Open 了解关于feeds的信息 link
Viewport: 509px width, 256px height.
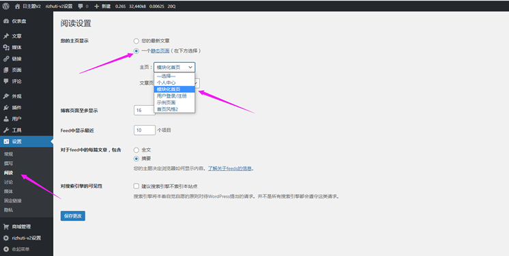(x=229, y=169)
